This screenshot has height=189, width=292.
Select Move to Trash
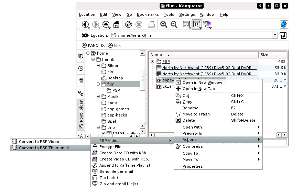click(x=218, y=114)
